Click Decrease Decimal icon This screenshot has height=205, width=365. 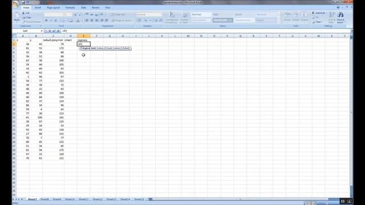click(160, 20)
